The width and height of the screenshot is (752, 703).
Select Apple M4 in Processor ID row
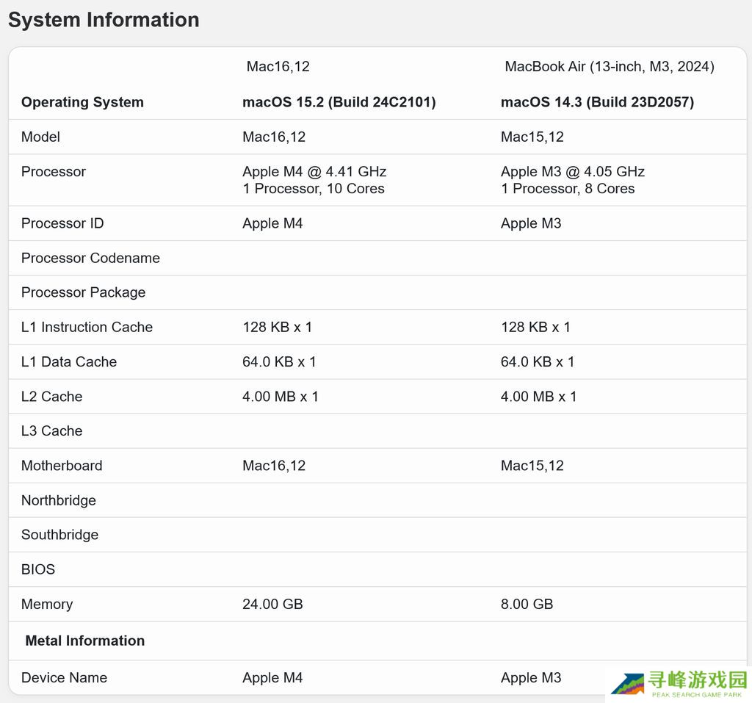pyautogui.click(x=272, y=223)
